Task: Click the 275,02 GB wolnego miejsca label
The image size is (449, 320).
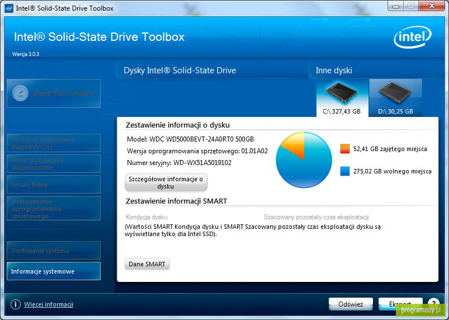Action: 393,171
